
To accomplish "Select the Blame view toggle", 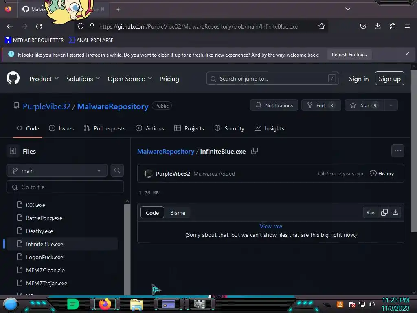I will (178, 213).
